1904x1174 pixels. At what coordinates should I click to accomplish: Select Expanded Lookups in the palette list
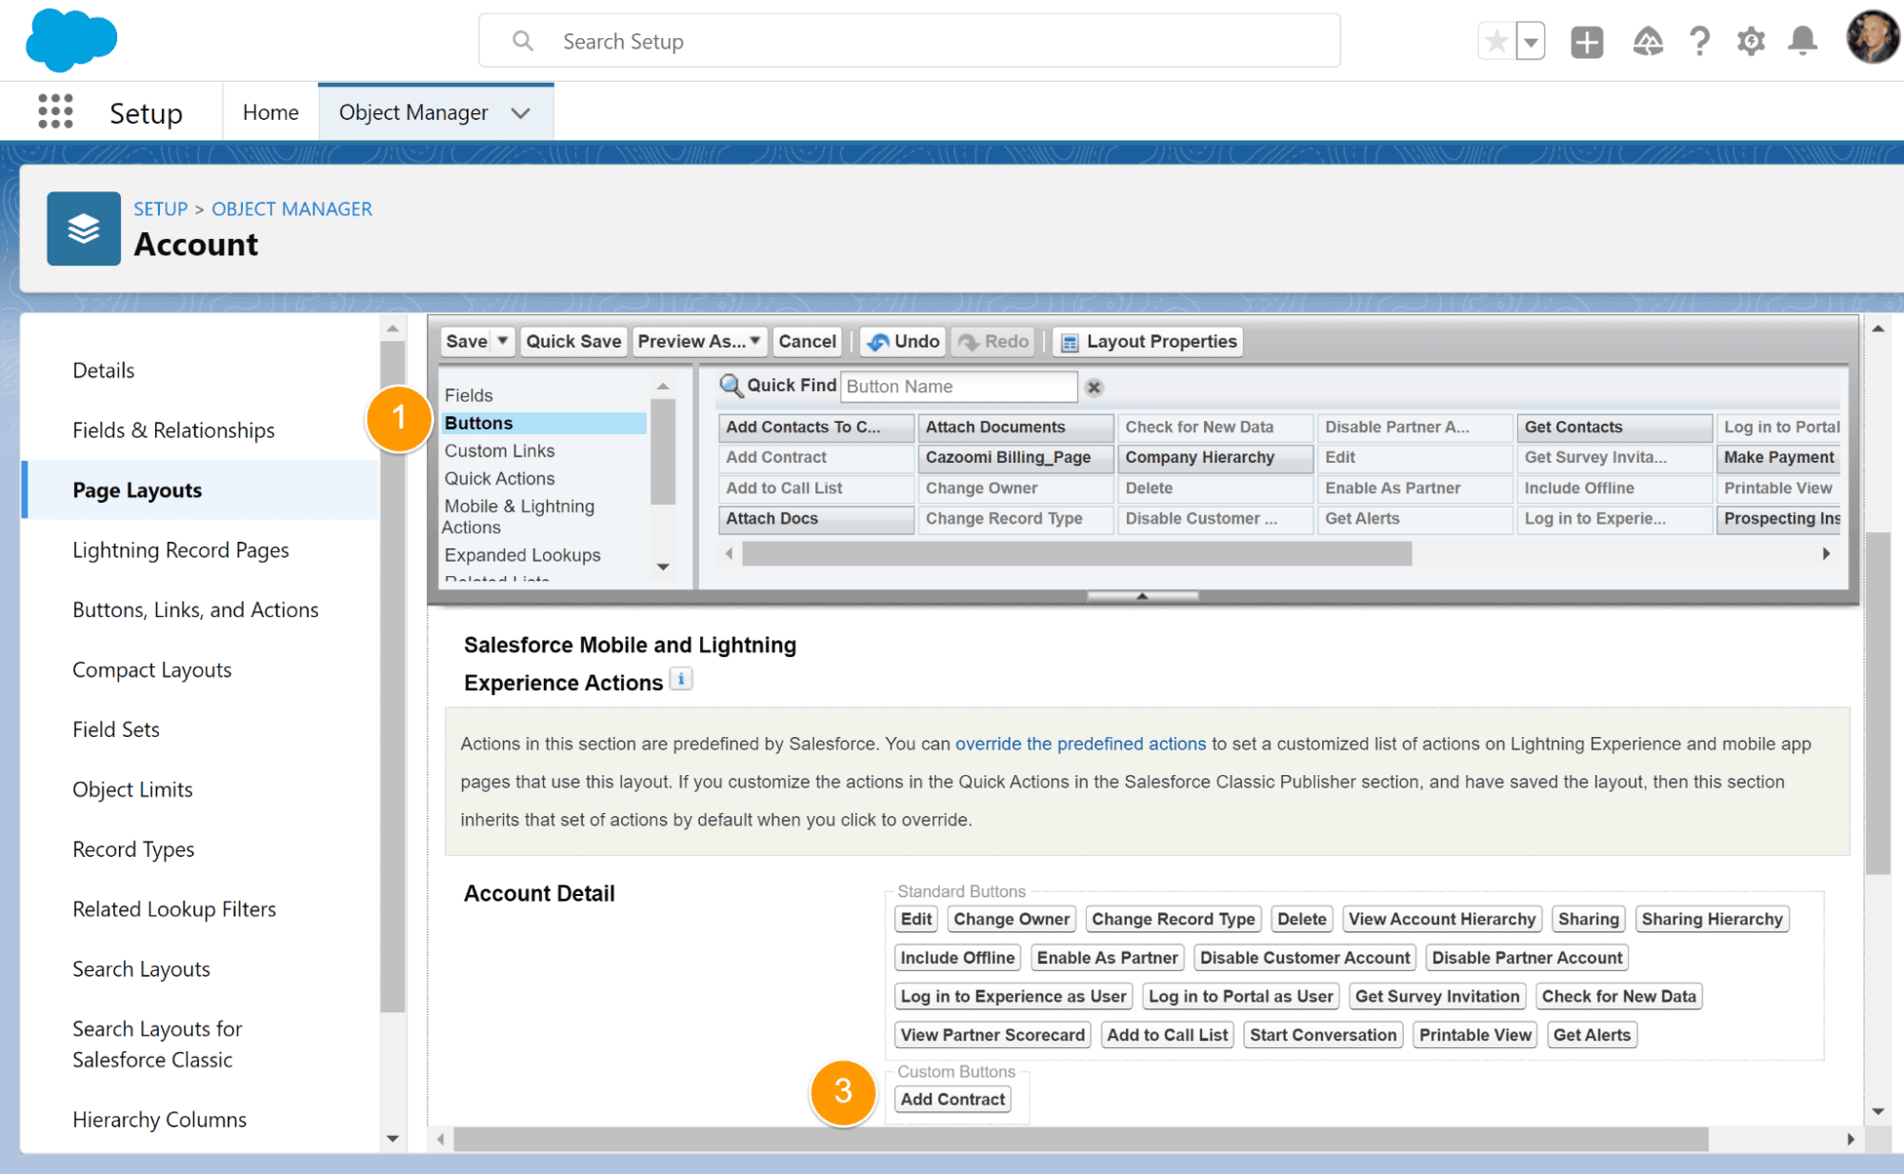tap(522, 555)
